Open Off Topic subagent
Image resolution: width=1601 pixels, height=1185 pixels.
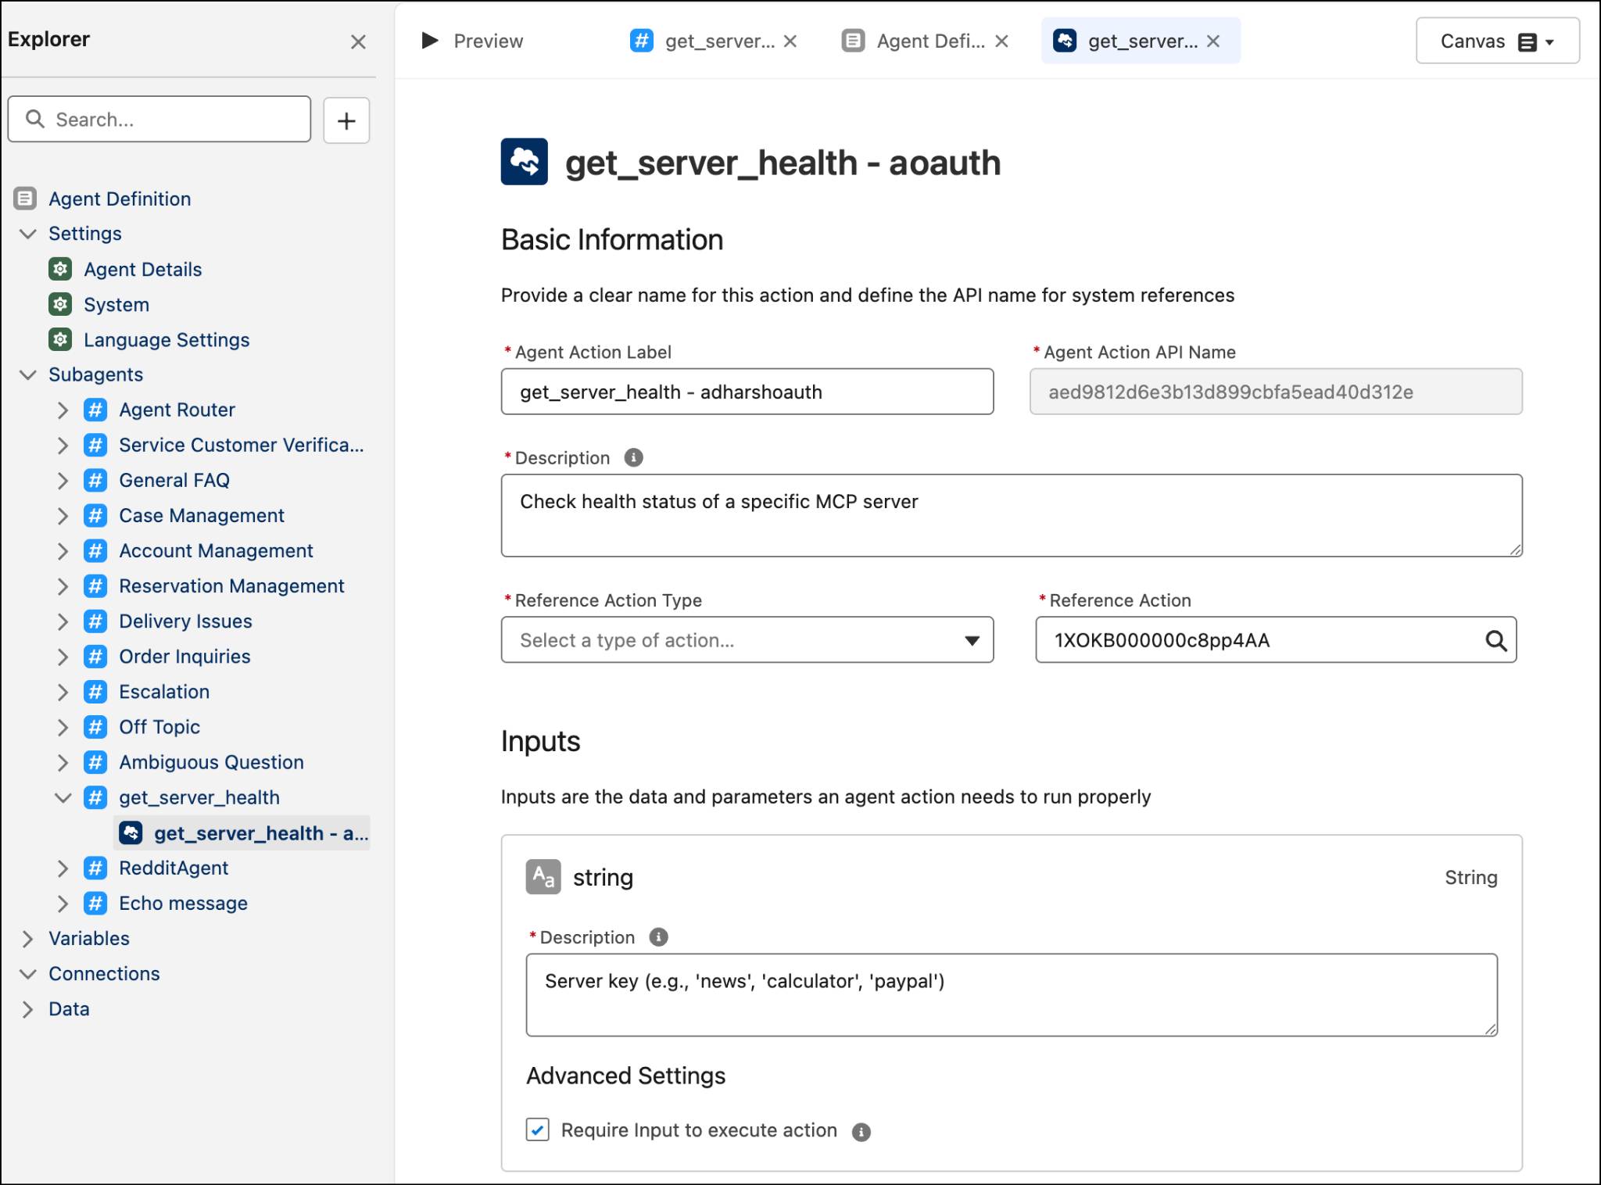pos(159,726)
